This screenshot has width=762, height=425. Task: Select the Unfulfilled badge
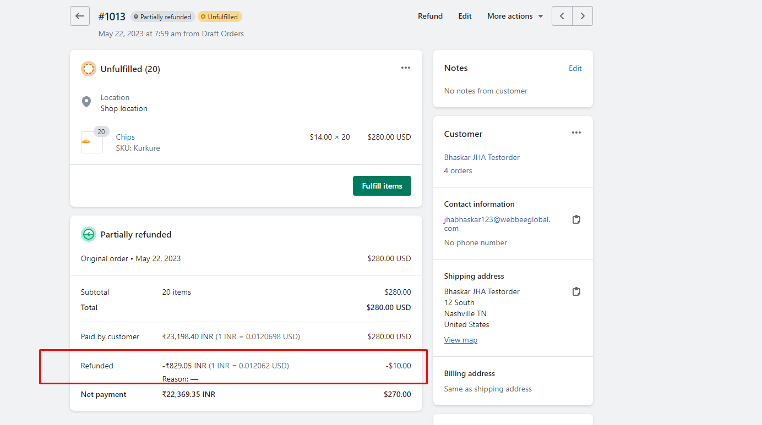click(x=220, y=16)
